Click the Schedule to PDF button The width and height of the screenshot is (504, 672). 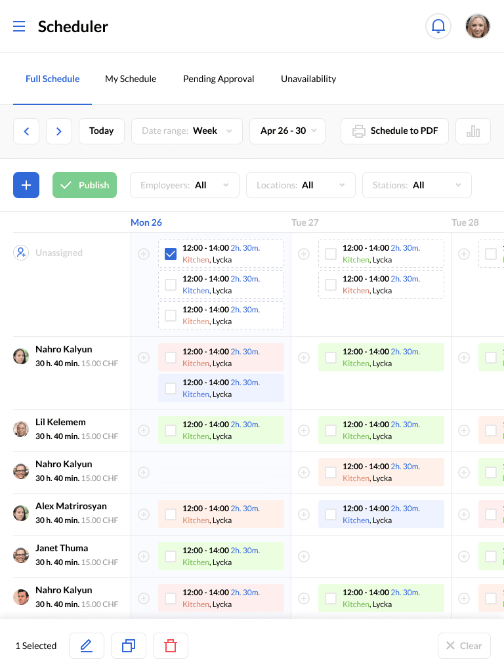coord(394,131)
